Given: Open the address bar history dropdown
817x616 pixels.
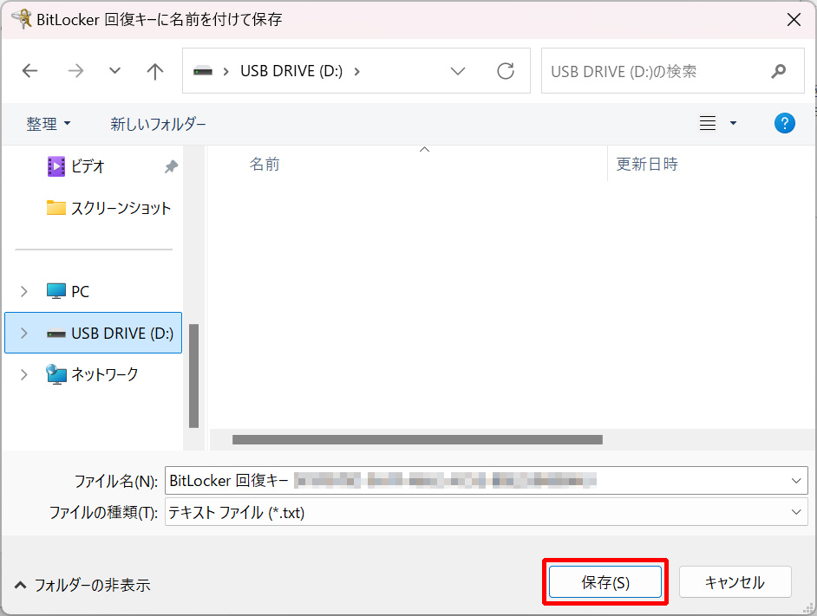Looking at the screenshot, I should point(457,71).
